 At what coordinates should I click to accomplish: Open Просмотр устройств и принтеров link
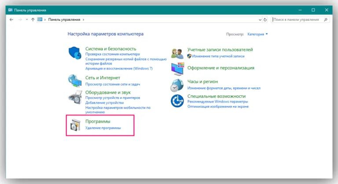click(113, 98)
